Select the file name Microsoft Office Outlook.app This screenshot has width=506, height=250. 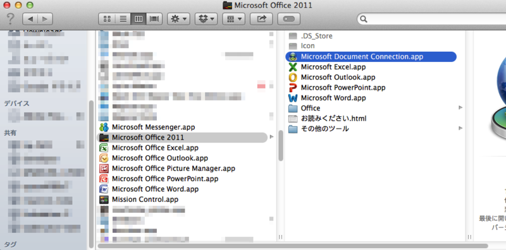coord(160,158)
